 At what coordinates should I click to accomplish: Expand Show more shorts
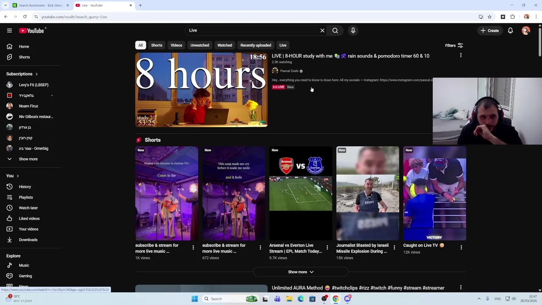tap(301, 272)
